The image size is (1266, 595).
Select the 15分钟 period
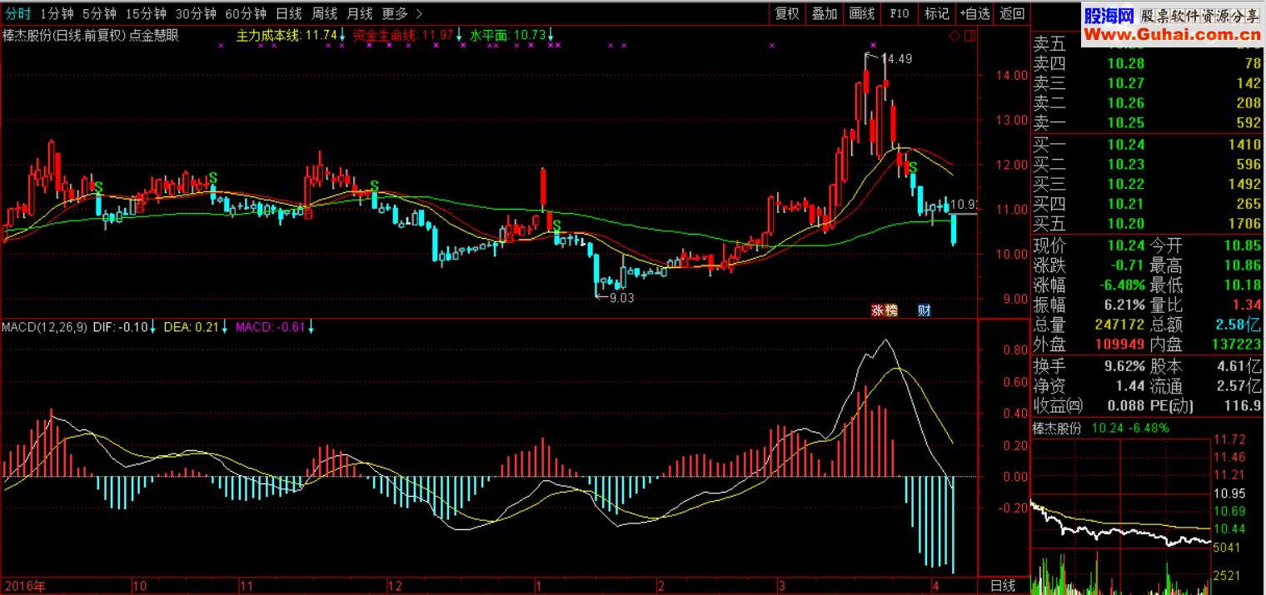pos(147,13)
